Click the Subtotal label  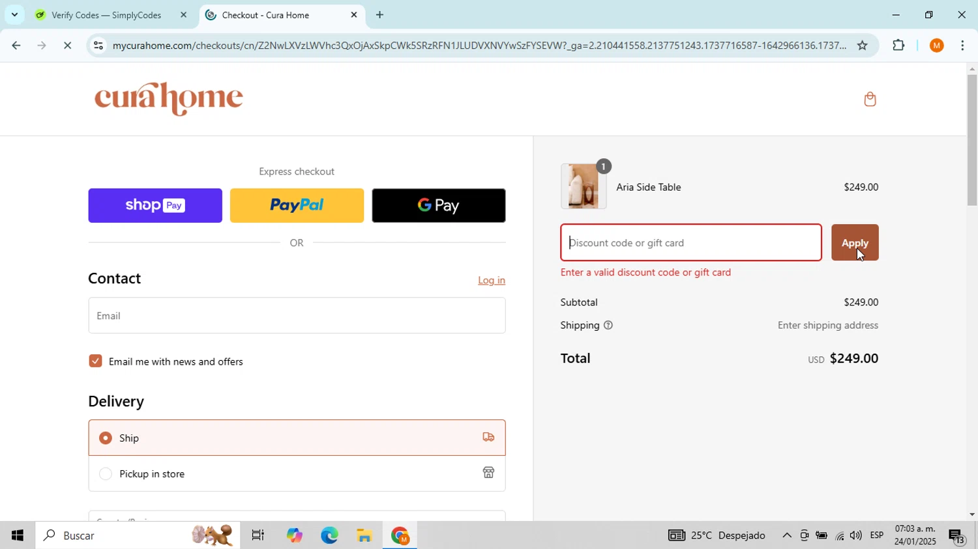[579, 302]
